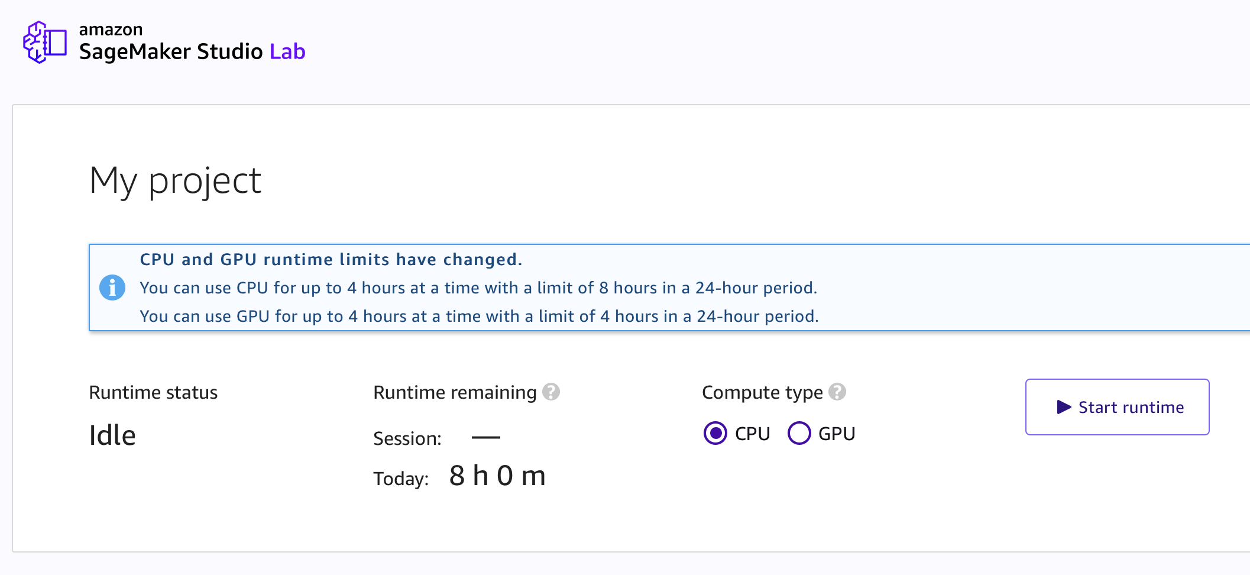Viewport: 1250px width, 575px height.
Task: Select the GPU compute type radio button
Action: pyautogui.click(x=799, y=434)
